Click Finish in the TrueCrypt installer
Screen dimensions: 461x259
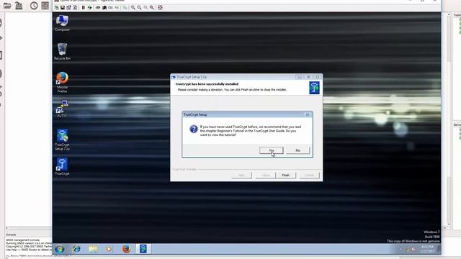[x=285, y=176]
